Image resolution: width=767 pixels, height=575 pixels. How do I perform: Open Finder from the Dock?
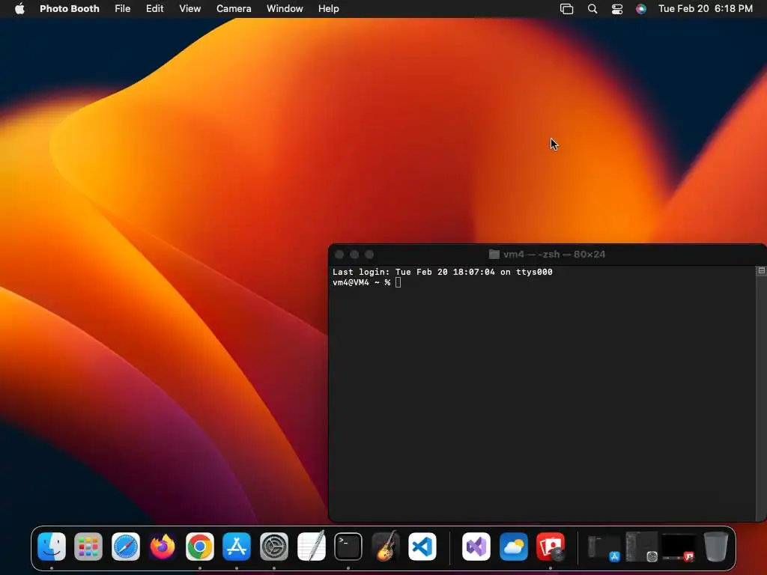point(52,546)
